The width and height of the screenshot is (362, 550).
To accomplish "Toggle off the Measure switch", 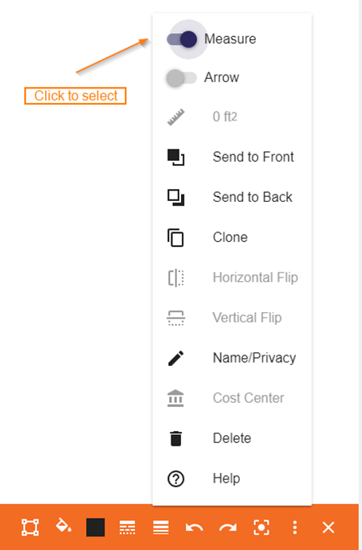I will (x=182, y=39).
